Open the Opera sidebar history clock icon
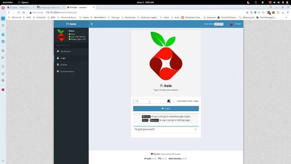Screen dimensions: 291x164 coord(3,73)
